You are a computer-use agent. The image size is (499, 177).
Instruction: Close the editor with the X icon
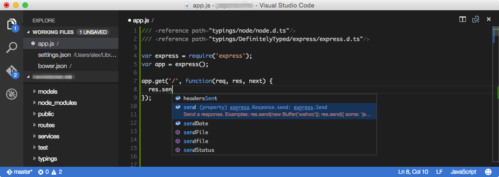click(489, 20)
